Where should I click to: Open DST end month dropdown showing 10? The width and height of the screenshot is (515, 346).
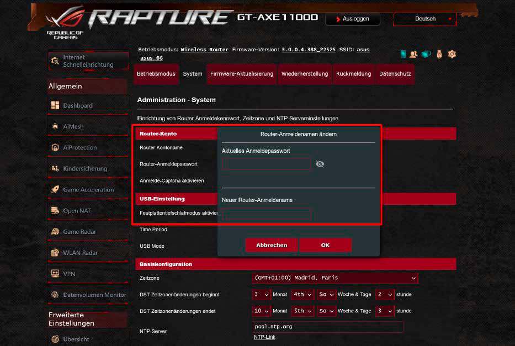tap(261, 311)
